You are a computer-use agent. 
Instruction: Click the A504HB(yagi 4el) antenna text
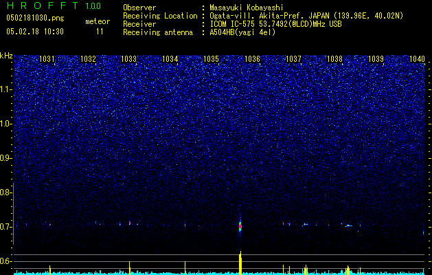(x=242, y=32)
